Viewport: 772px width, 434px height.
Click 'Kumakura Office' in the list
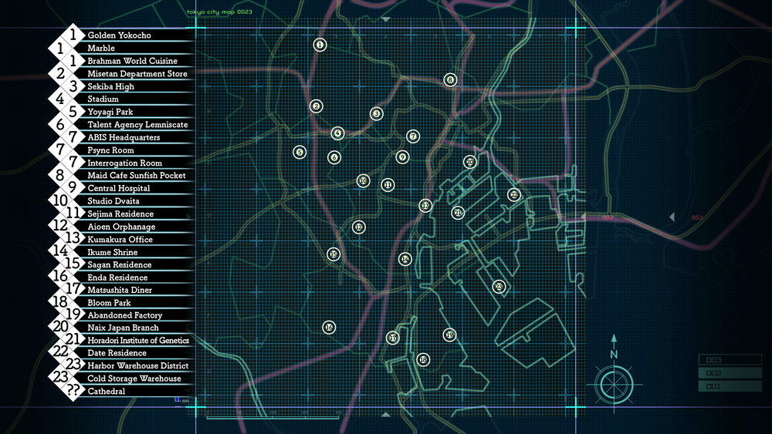coord(120,240)
